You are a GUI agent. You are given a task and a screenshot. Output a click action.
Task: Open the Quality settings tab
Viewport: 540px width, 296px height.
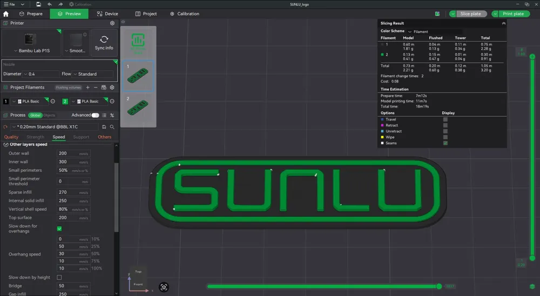coord(11,137)
